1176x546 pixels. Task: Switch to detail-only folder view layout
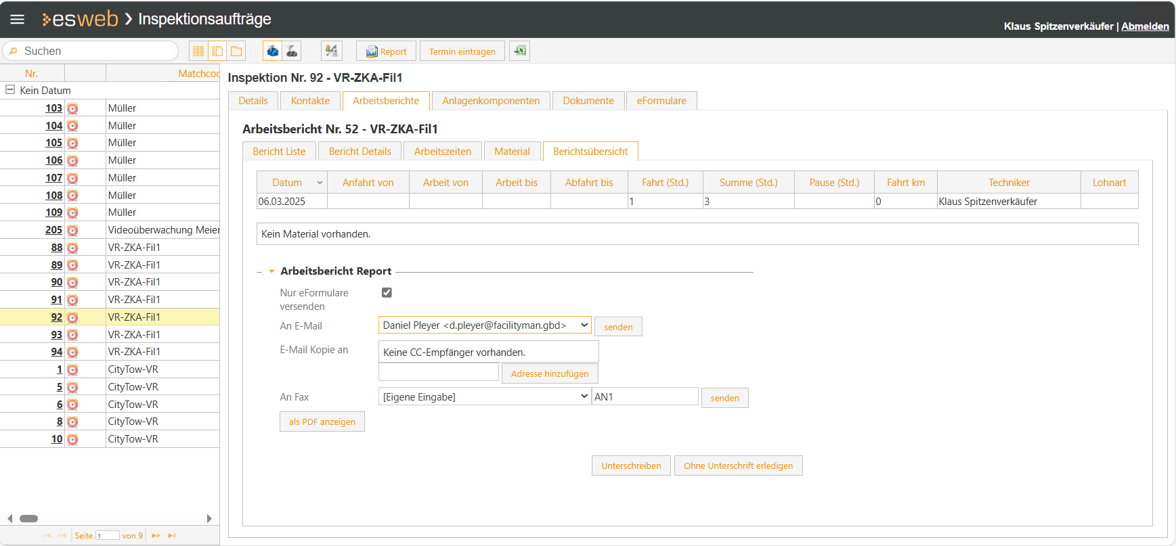pos(236,51)
